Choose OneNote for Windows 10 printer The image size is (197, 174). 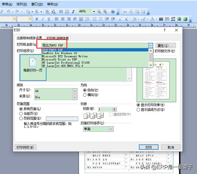(x=95, y=53)
